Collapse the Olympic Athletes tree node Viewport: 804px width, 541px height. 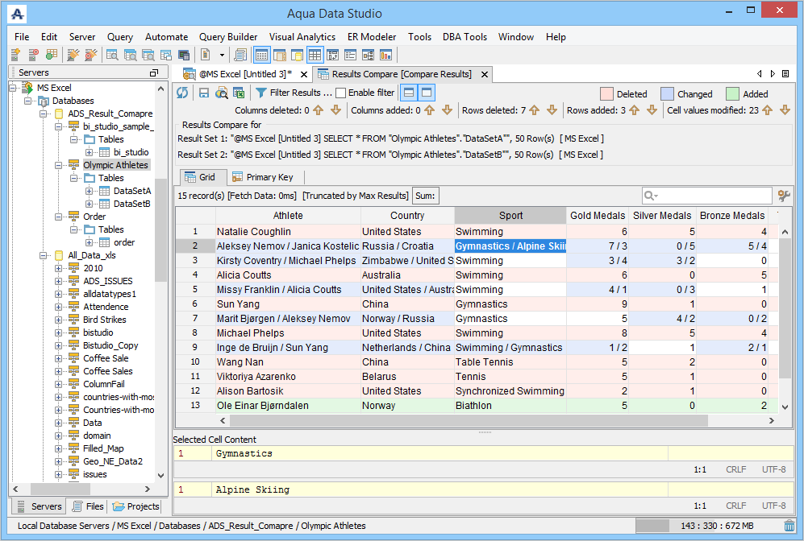59,165
